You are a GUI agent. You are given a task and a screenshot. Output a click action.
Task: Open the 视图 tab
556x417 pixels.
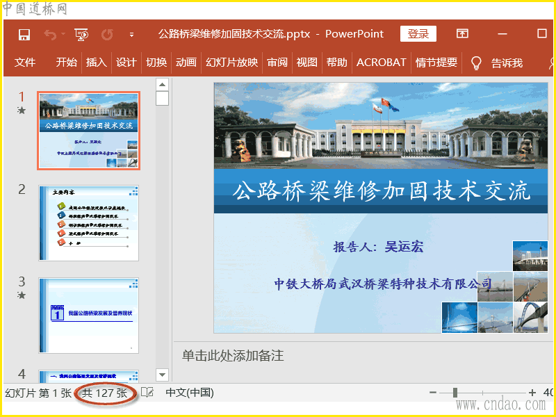point(306,63)
